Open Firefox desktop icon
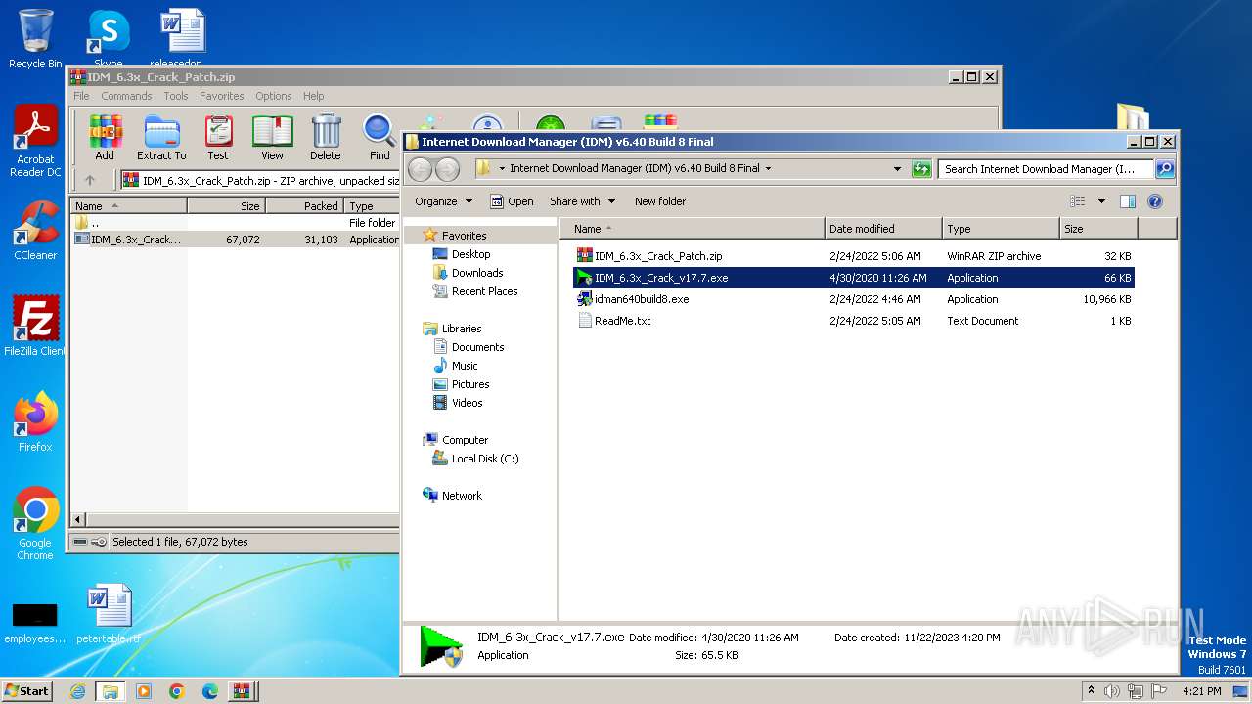Screen dimensions: 1252x704 pyautogui.click(x=35, y=421)
